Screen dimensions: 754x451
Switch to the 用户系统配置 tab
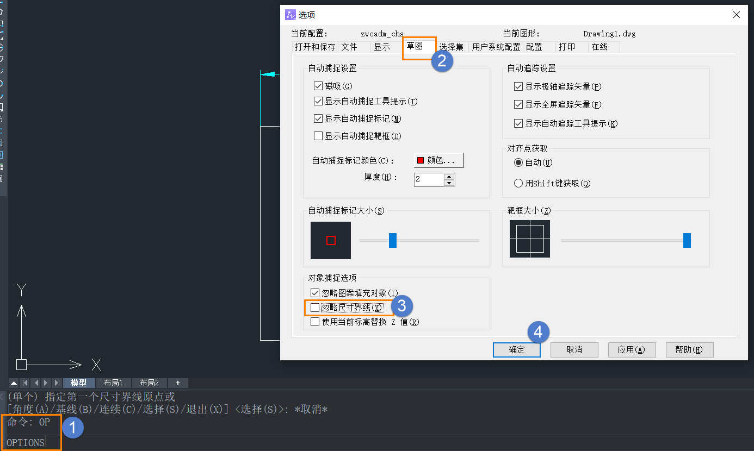click(496, 47)
